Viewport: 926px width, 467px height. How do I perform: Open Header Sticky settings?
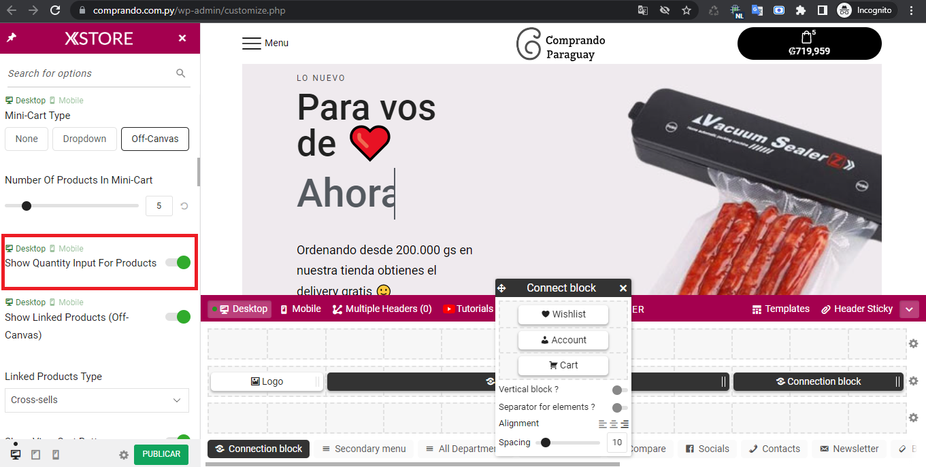point(857,309)
